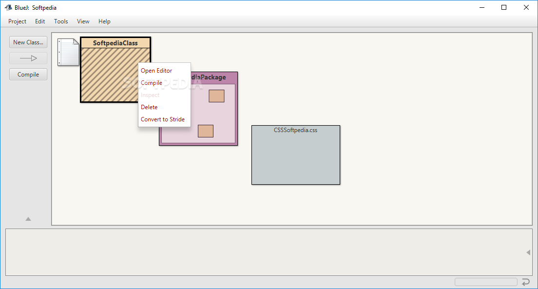The image size is (538, 289).
Task: Click the Compile button in sidebar
Action: click(28, 75)
